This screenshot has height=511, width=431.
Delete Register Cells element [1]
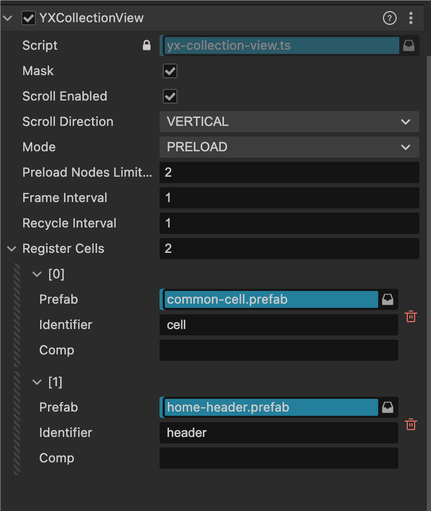tap(411, 424)
